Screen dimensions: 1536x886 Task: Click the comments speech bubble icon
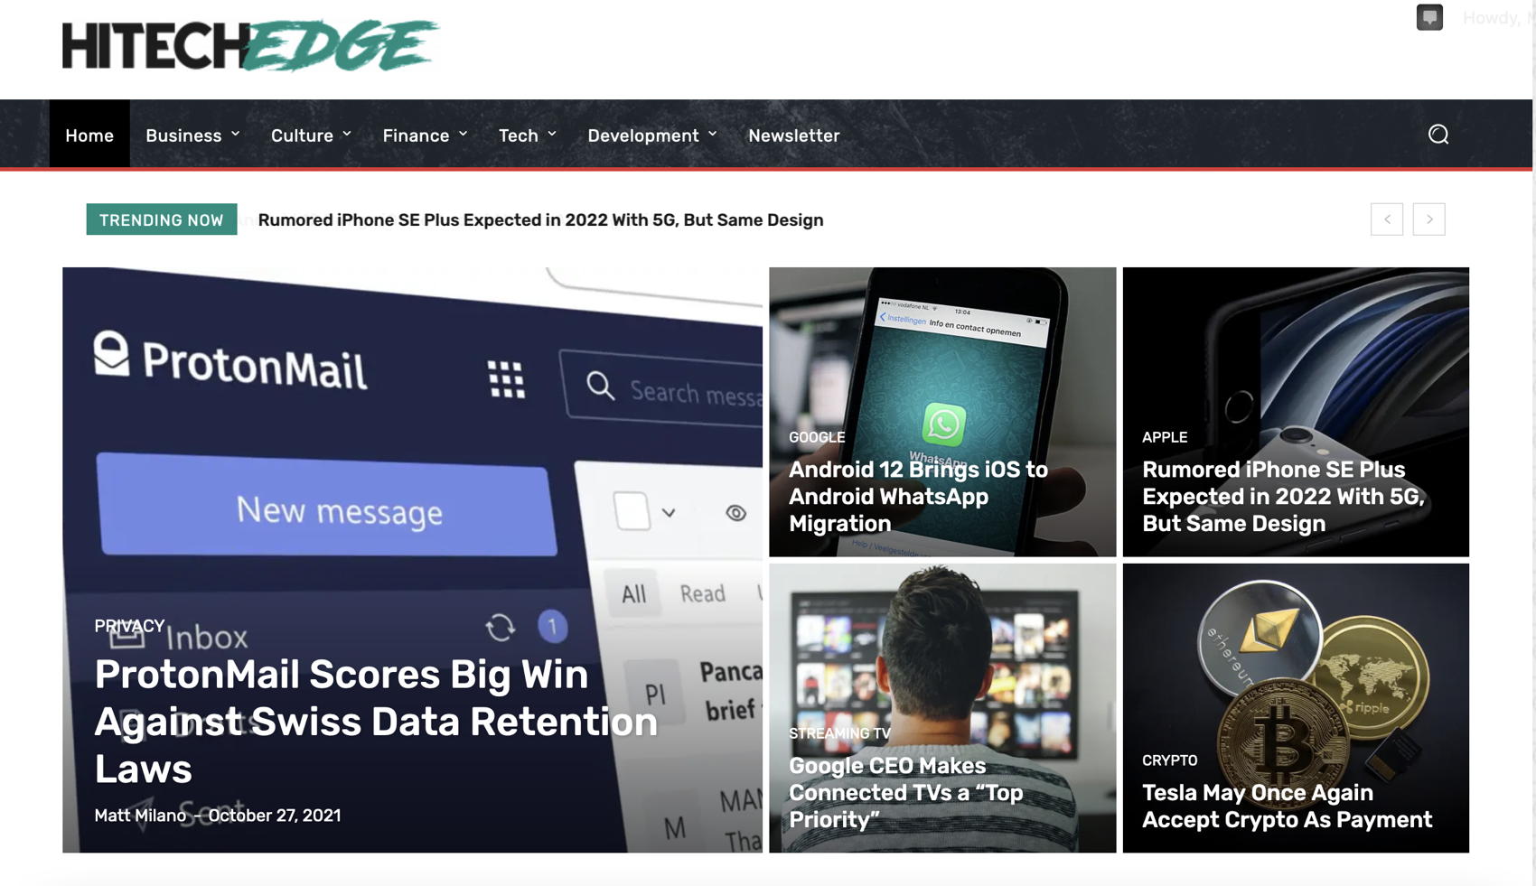(x=1429, y=17)
